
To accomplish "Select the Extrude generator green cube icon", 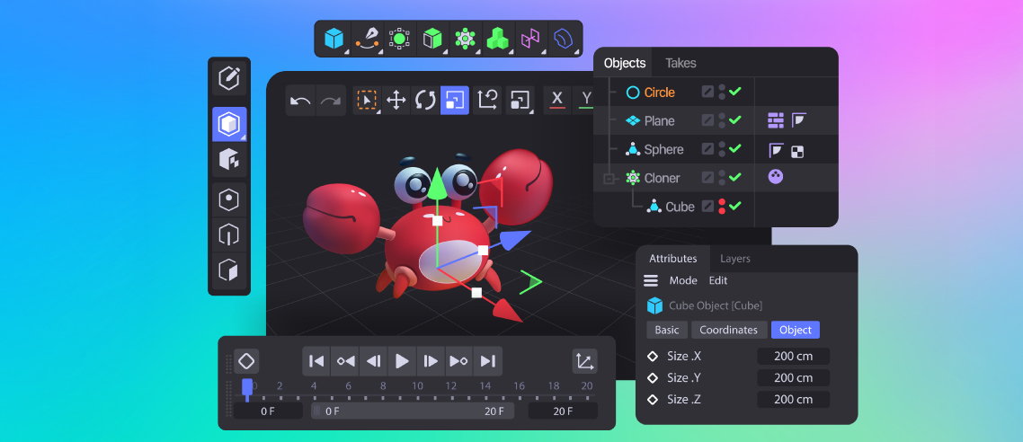I will [432, 39].
